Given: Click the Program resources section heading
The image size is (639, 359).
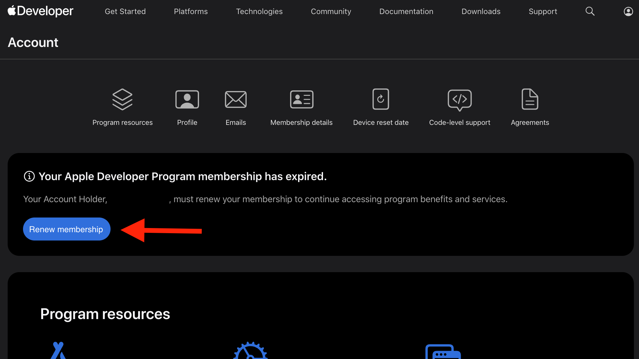Looking at the screenshot, I should tap(105, 314).
